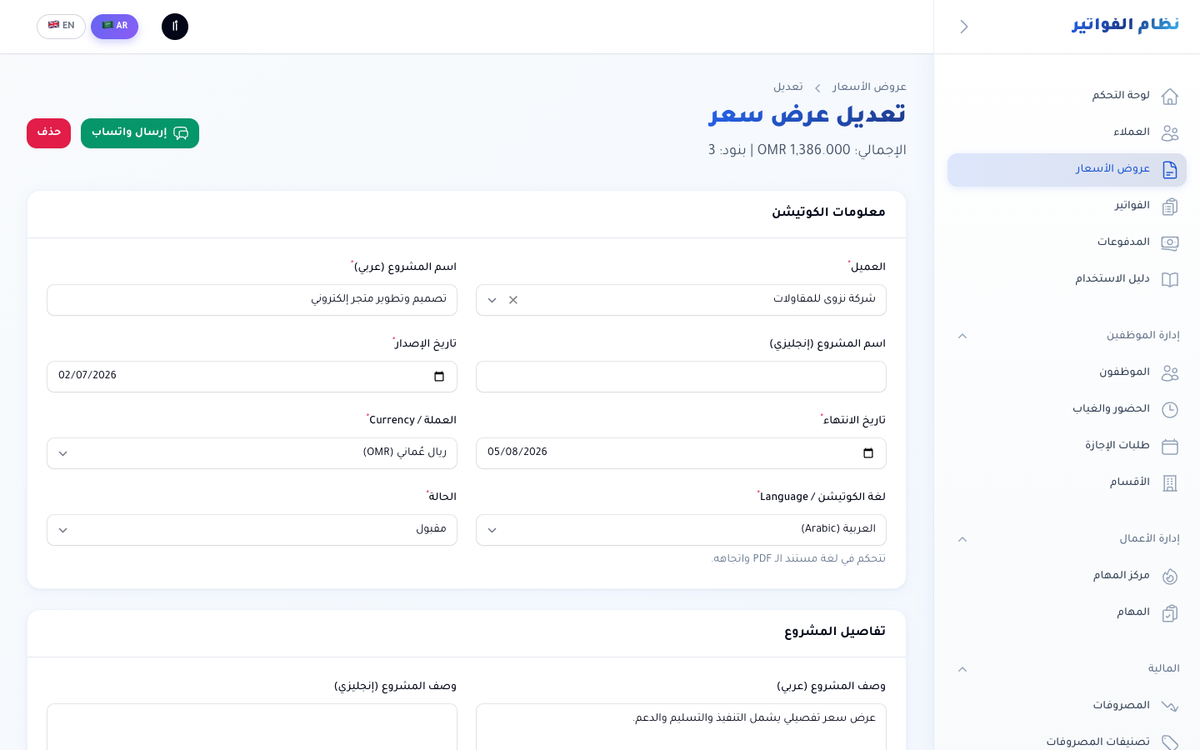The image size is (1200, 750).
Task: Click the send WhatsApp button (إرسال واتساب)
Action: [140, 133]
